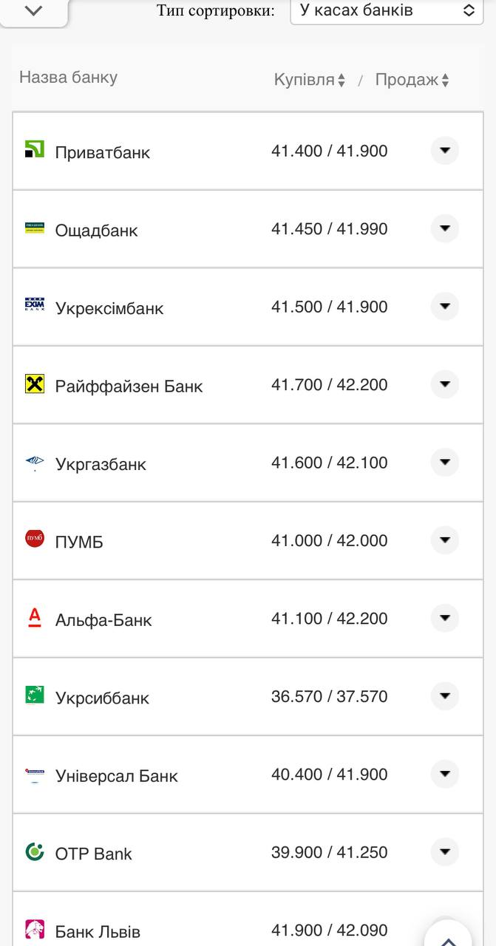
Task: Sort by Купівля column
Action: pyautogui.click(x=310, y=80)
